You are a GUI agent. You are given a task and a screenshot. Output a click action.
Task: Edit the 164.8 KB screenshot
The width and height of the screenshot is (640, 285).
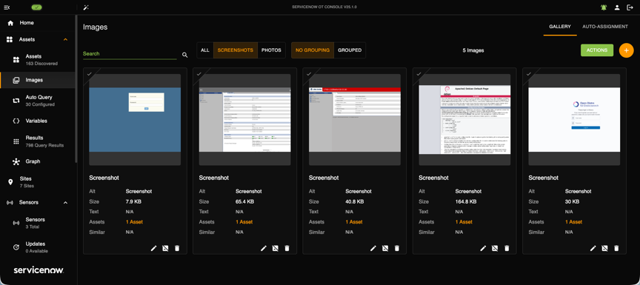pos(483,248)
